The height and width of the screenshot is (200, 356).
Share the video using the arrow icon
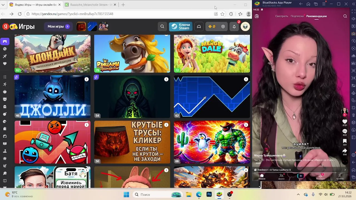345,151
